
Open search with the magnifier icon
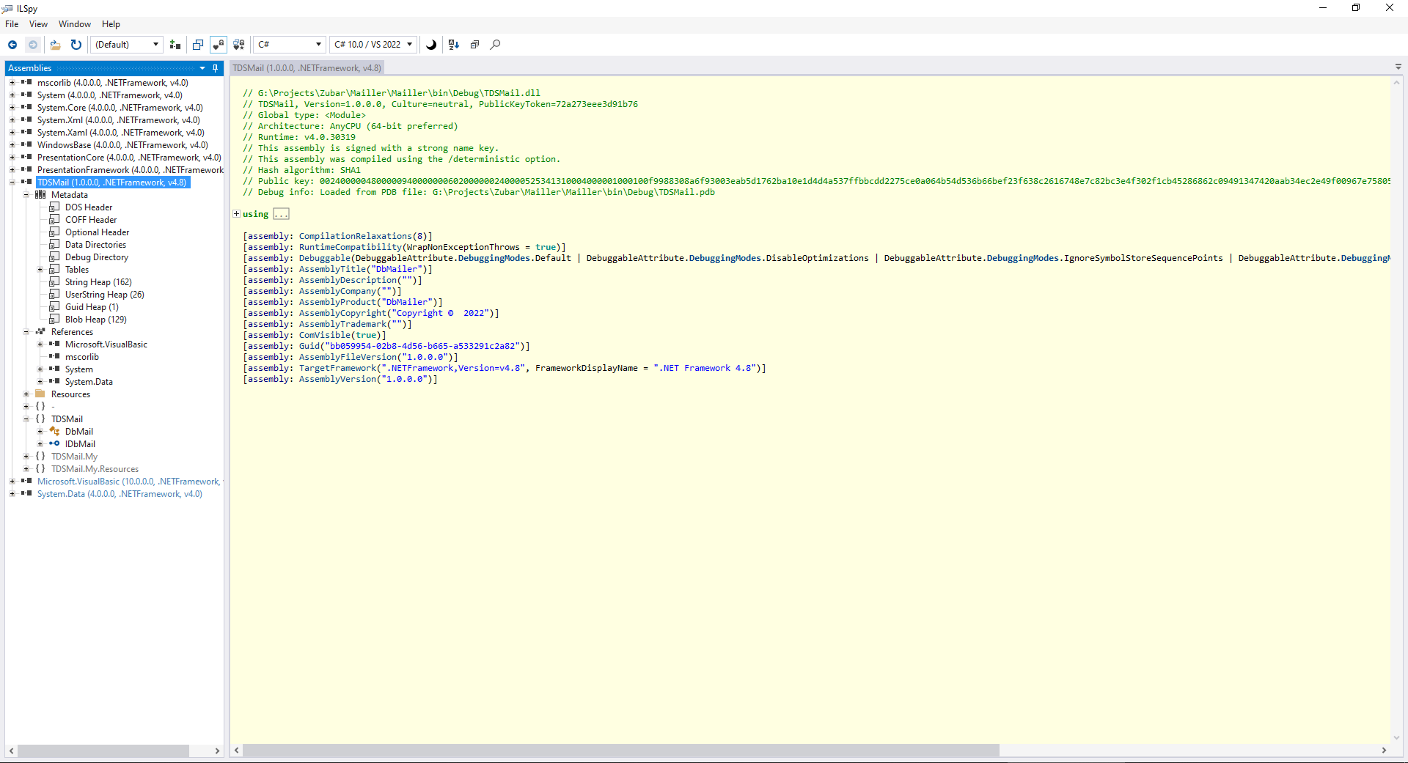point(496,45)
